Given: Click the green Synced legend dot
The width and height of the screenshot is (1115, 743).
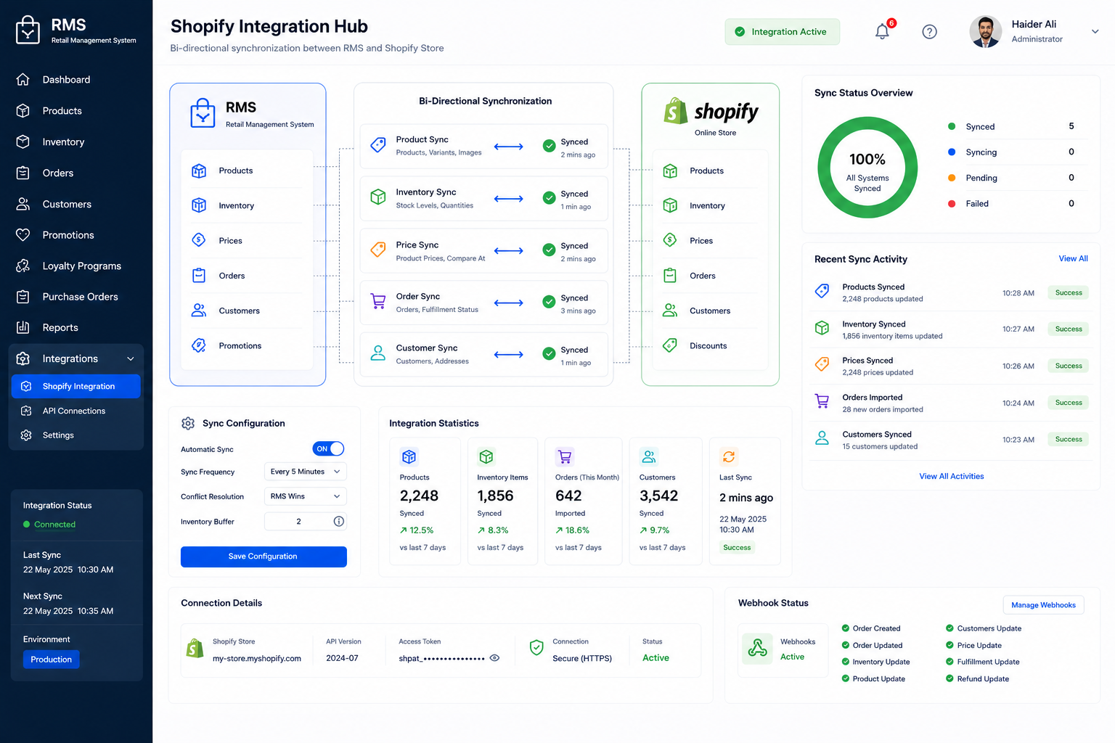Looking at the screenshot, I should pos(952,126).
